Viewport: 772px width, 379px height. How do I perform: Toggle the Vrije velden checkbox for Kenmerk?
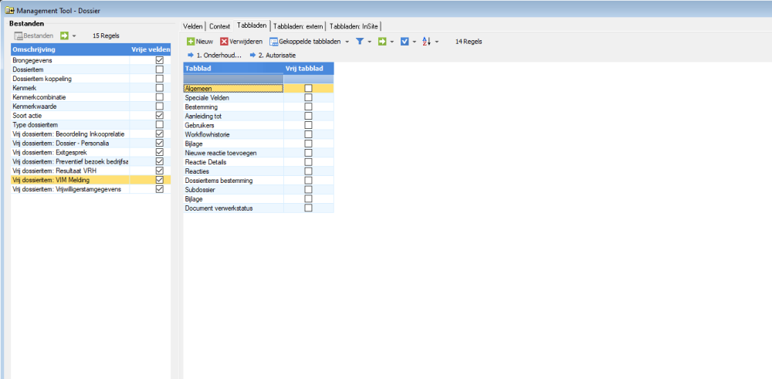(160, 88)
